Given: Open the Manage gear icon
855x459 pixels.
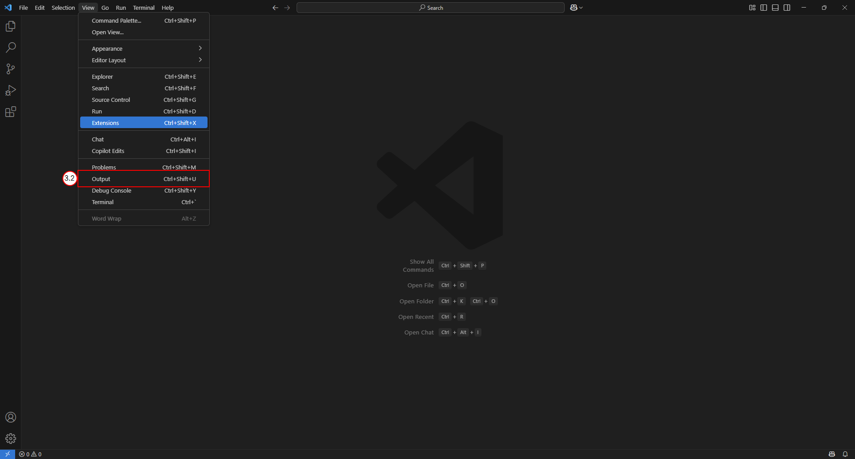Looking at the screenshot, I should [11, 439].
